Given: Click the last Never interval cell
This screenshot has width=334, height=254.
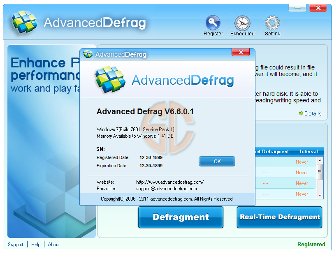Looking at the screenshot, I should click(302, 194).
